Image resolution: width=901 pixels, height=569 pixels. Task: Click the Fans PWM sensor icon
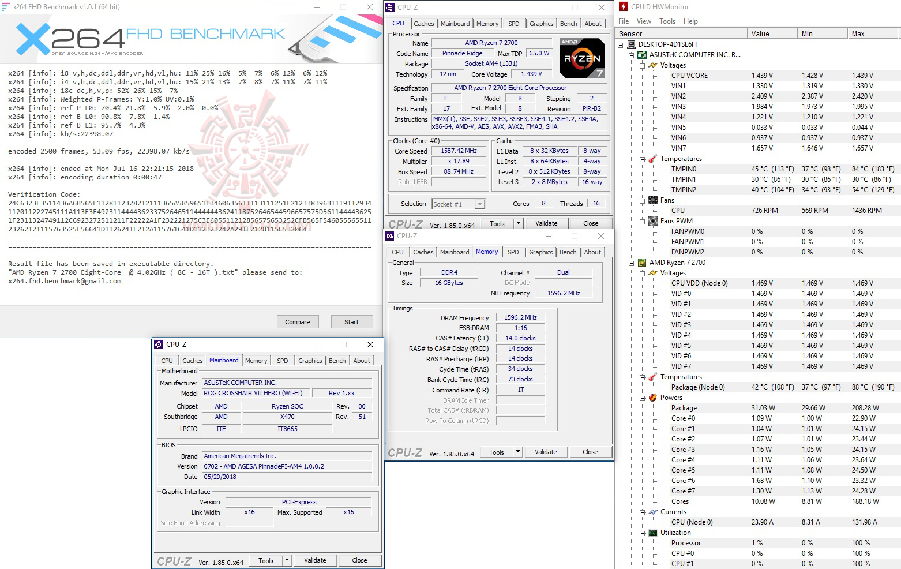(x=652, y=220)
